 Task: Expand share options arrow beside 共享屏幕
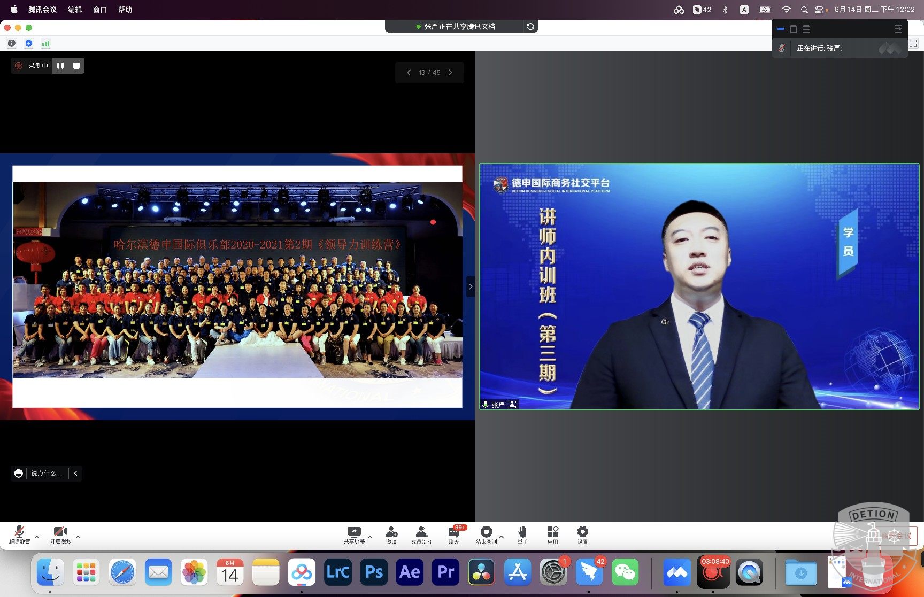coord(369,537)
